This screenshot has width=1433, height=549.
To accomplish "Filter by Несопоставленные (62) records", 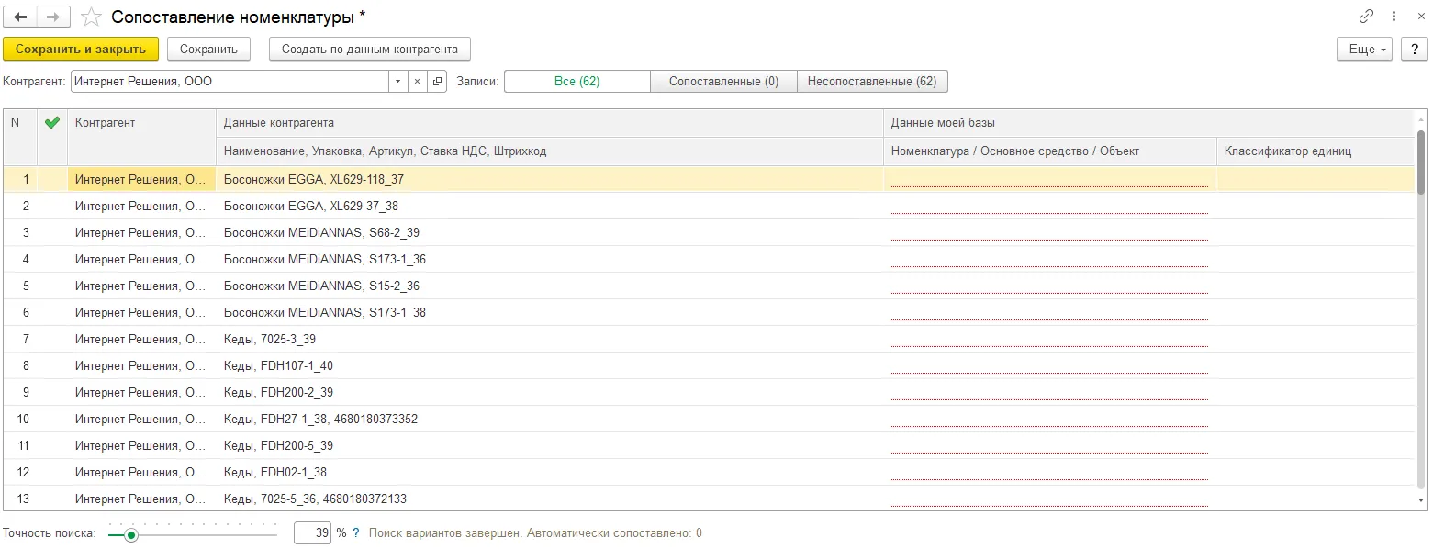I will 872,81.
